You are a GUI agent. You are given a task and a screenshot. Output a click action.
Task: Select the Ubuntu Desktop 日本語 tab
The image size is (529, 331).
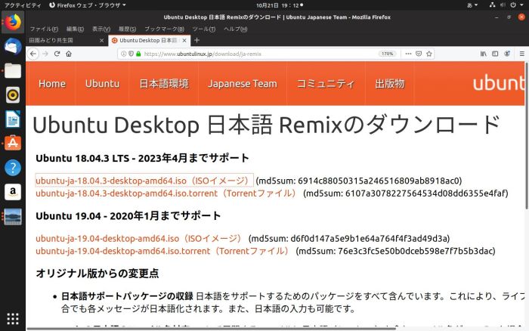[x=149, y=41]
